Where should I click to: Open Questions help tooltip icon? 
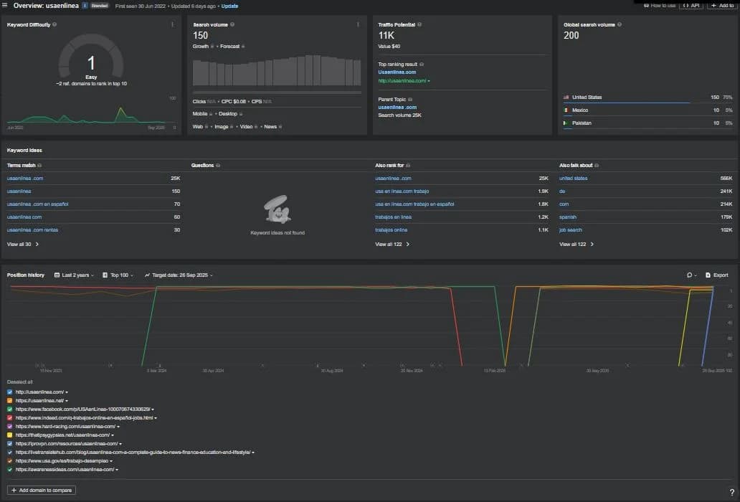[x=218, y=166]
